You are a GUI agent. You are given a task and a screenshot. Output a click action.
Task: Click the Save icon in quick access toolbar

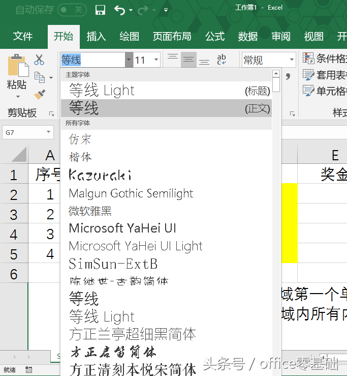coord(100,10)
